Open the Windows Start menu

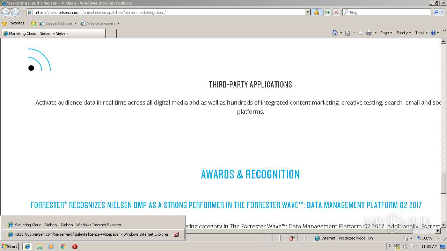9,246
